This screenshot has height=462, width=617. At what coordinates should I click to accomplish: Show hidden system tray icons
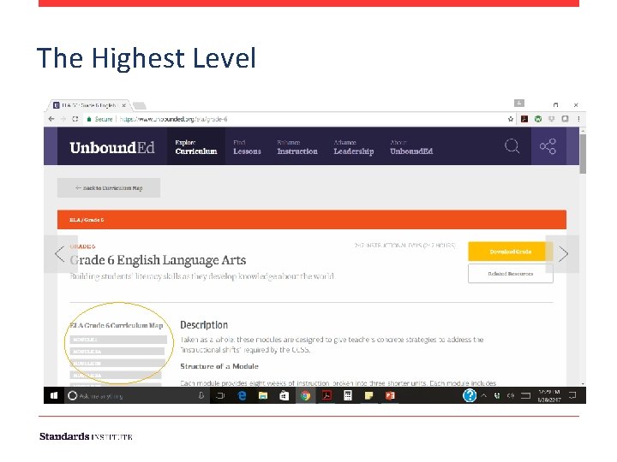tap(484, 395)
